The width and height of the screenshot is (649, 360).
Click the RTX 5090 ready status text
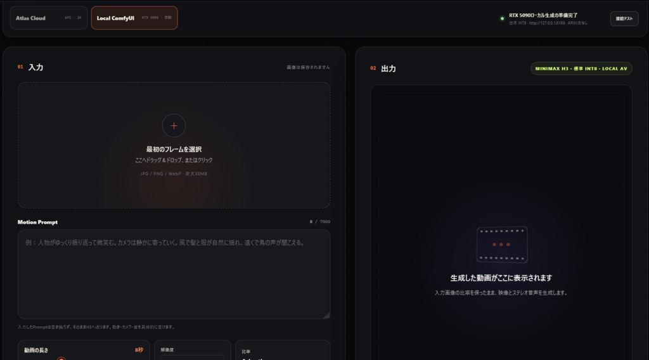pos(543,15)
